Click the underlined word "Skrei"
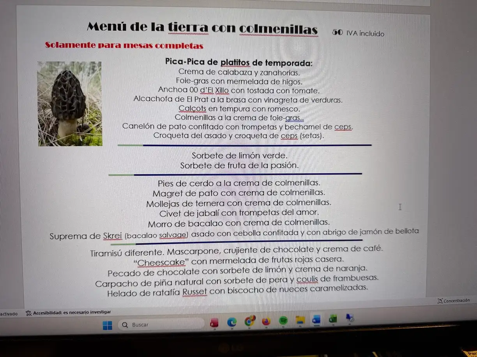The image size is (477, 357). (x=113, y=236)
